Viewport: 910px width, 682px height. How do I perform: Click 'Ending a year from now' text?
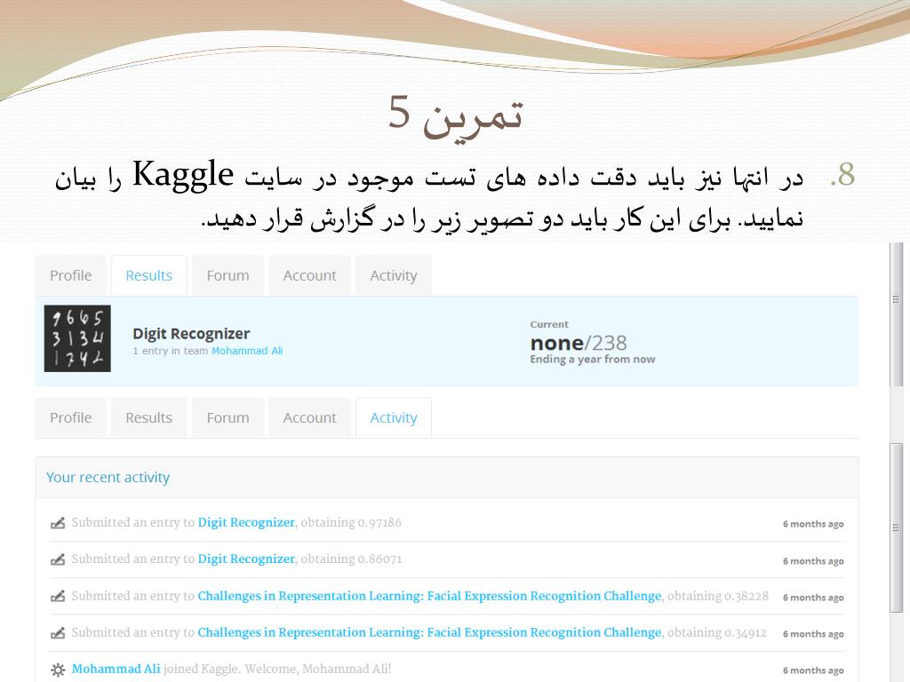[x=593, y=359]
